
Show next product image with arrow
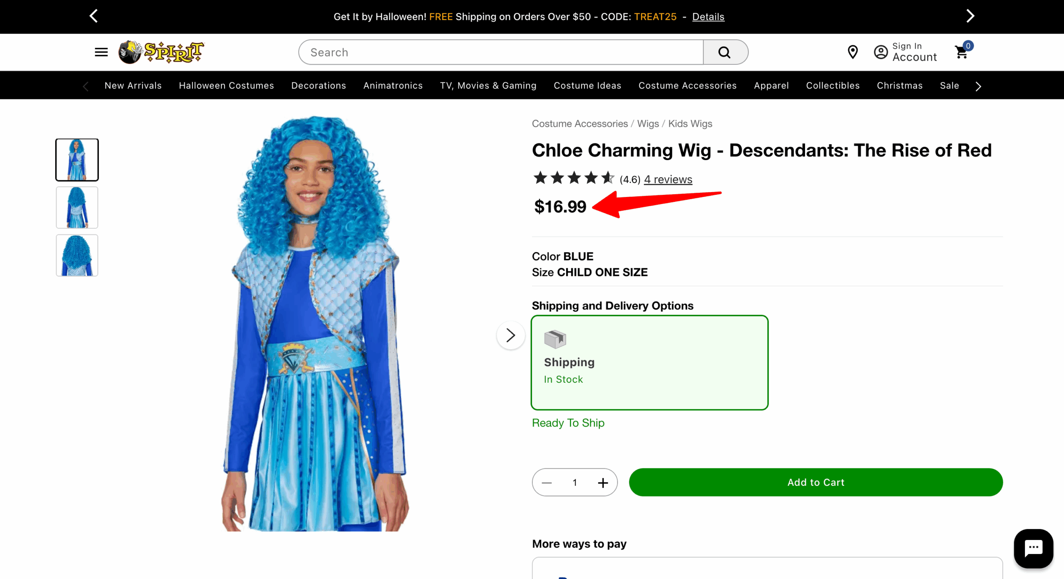(510, 335)
